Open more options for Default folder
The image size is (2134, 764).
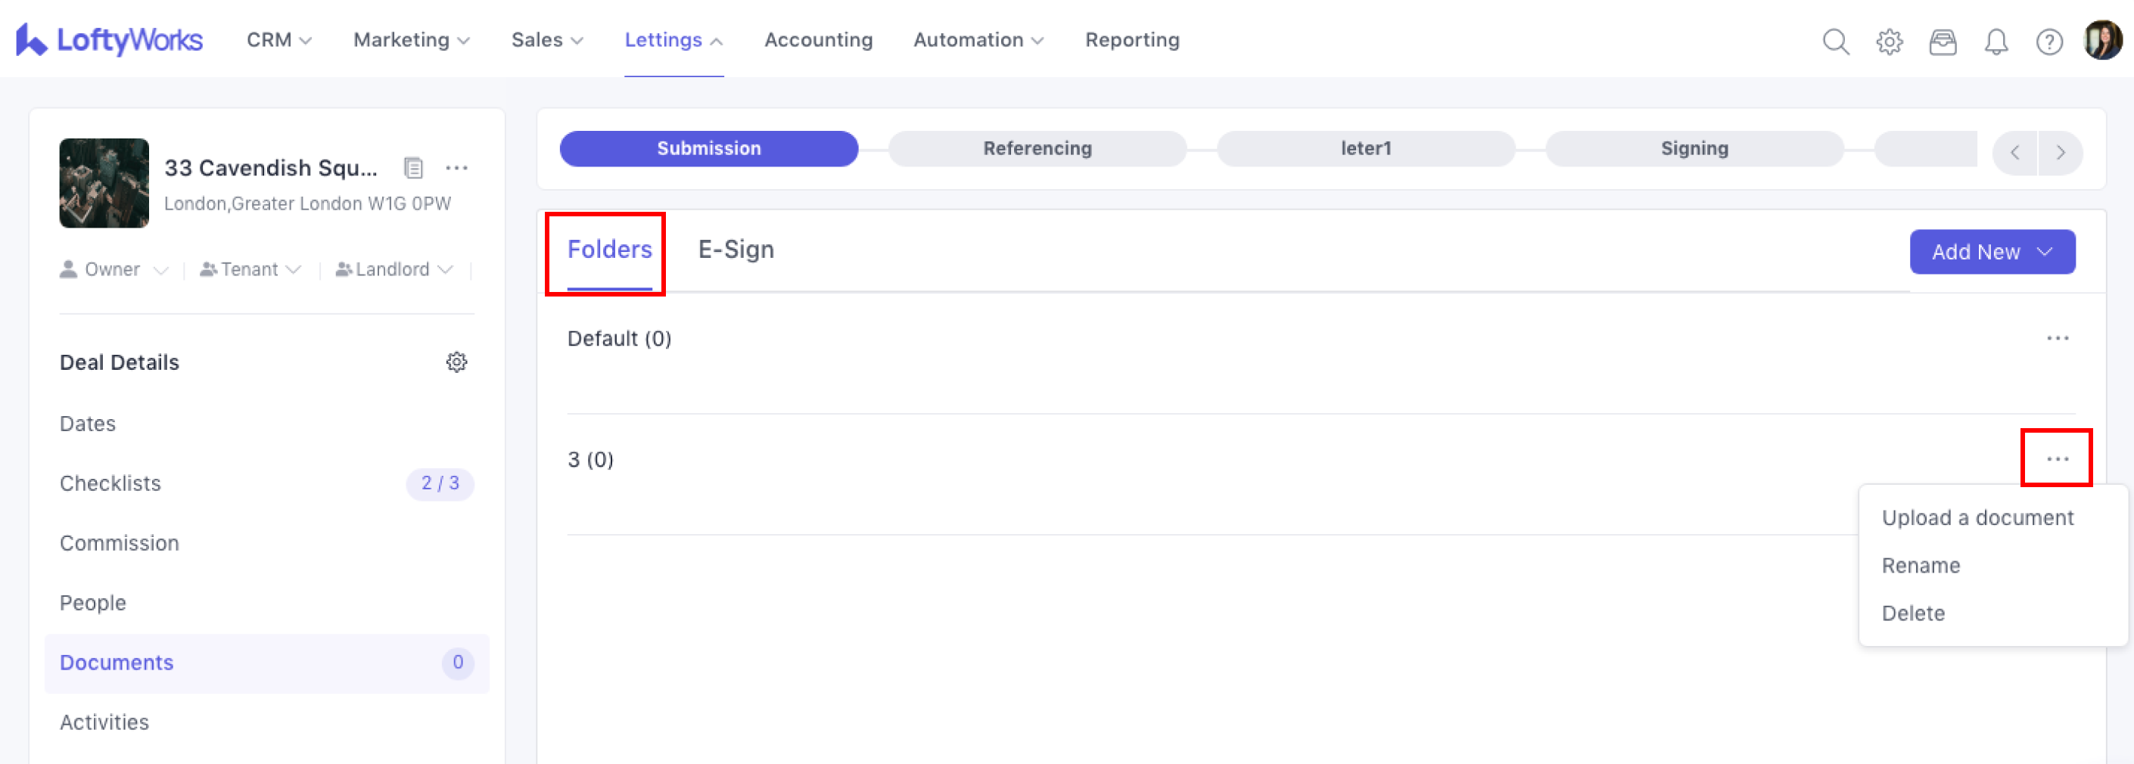click(2057, 339)
